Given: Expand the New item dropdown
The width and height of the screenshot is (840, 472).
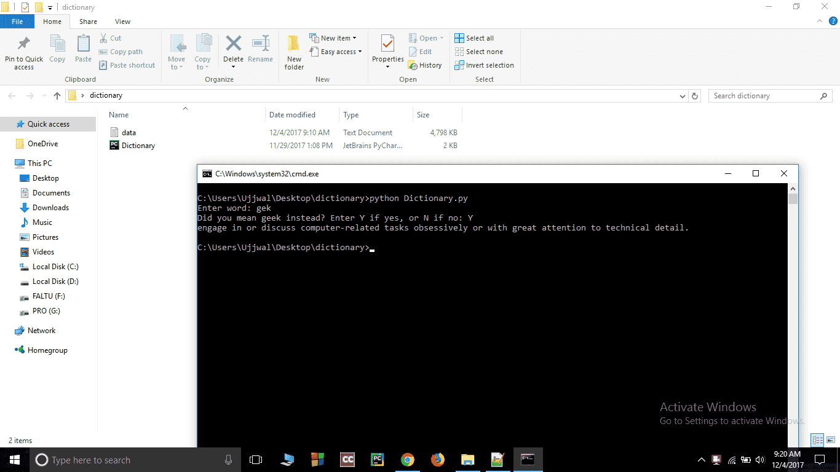Looking at the screenshot, I should [333, 38].
